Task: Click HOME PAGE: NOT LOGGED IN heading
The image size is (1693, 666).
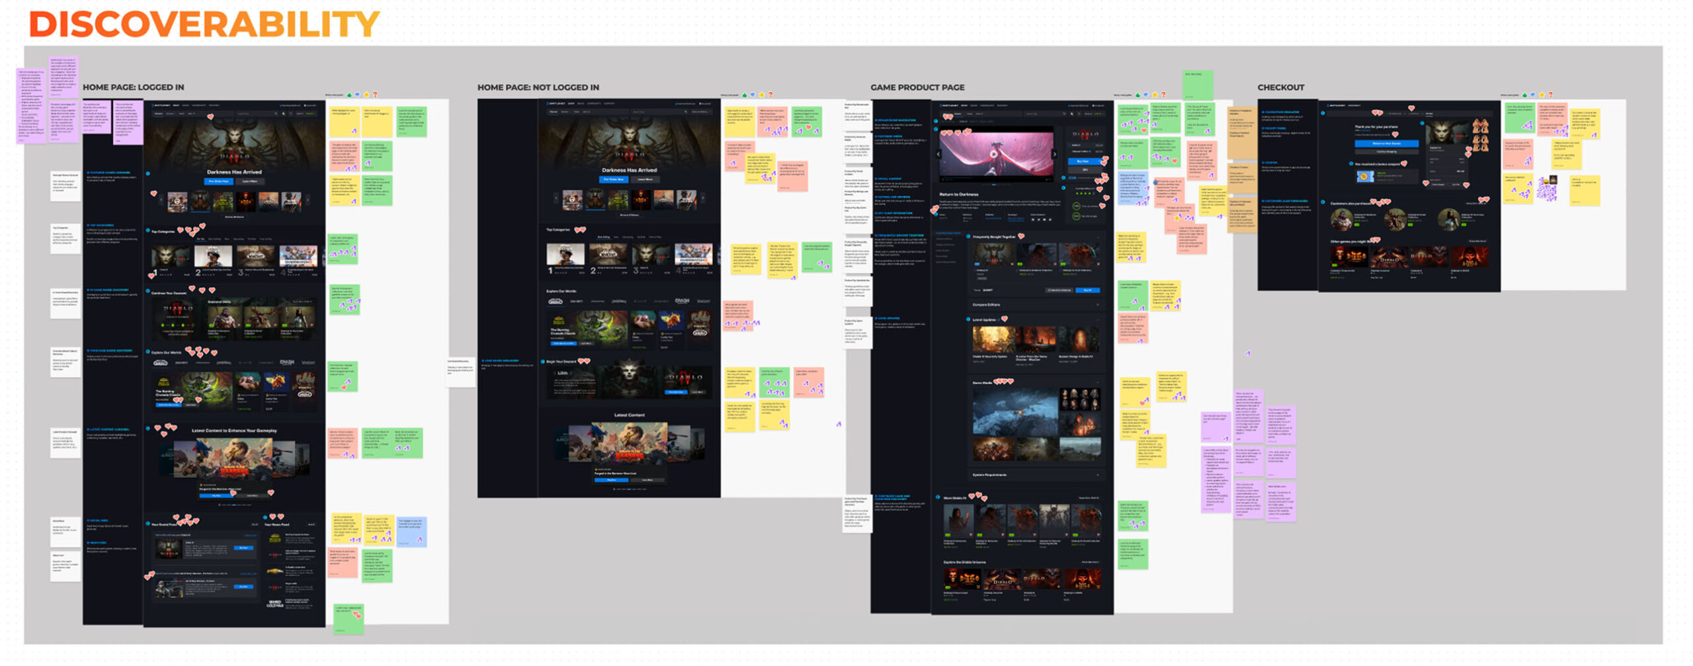Action: (x=538, y=87)
